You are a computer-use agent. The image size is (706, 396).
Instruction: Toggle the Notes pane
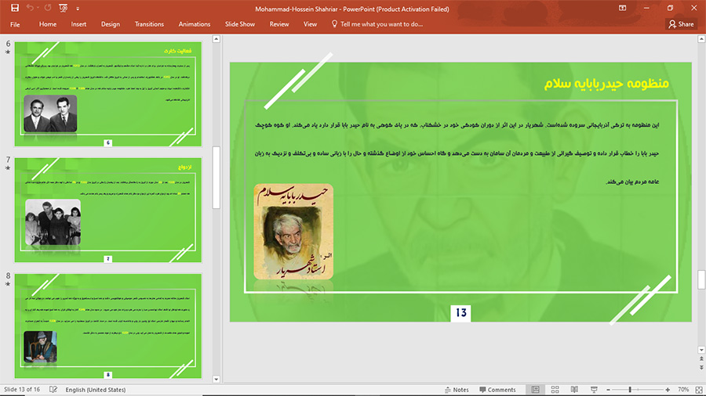pos(456,390)
